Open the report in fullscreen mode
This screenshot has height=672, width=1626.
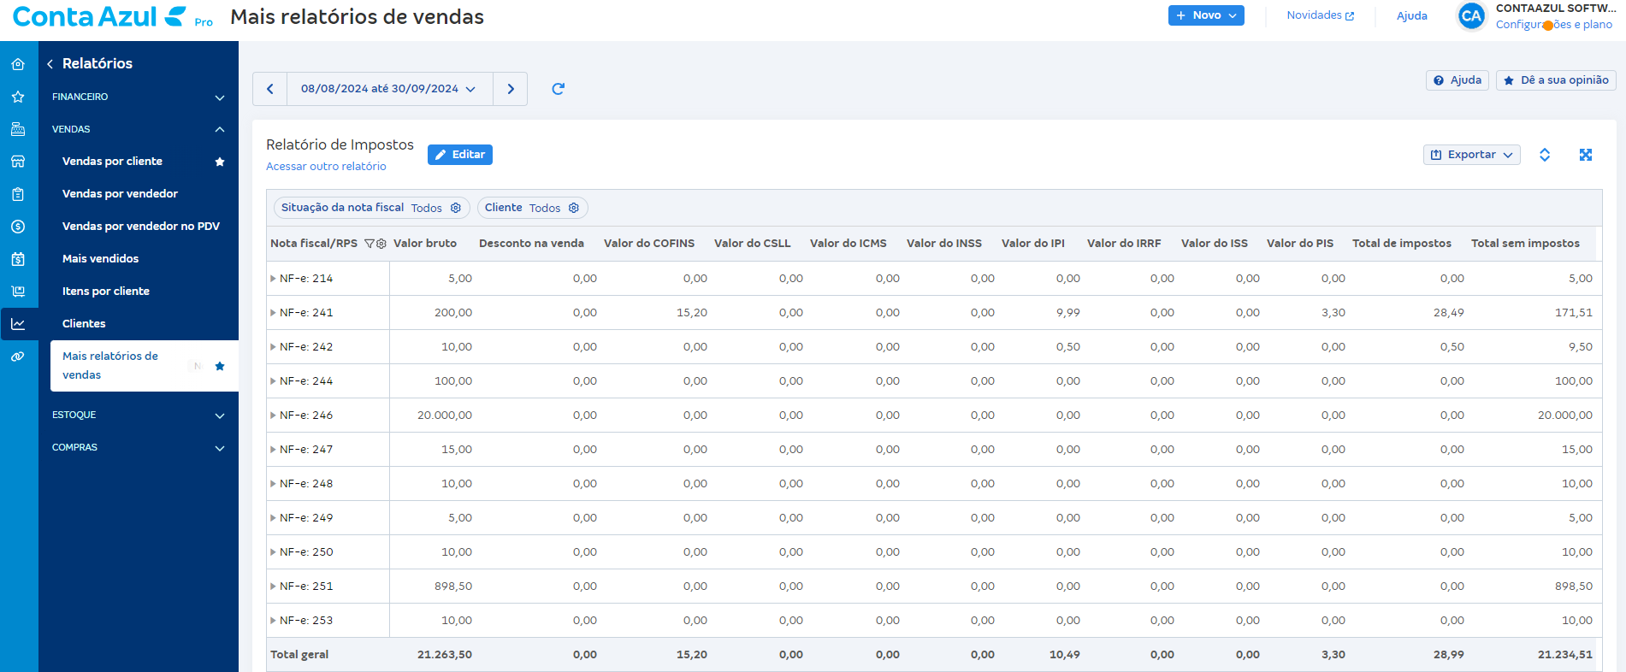click(x=1586, y=155)
